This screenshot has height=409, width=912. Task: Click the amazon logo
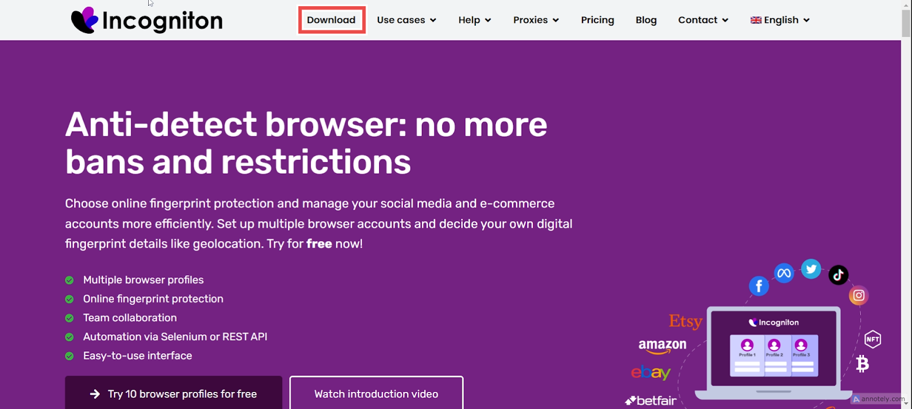coord(662,346)
